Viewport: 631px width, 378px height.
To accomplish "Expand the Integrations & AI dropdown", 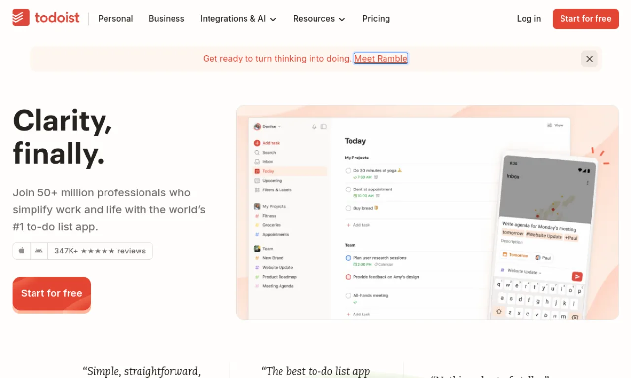I will [x=239, y=19].
